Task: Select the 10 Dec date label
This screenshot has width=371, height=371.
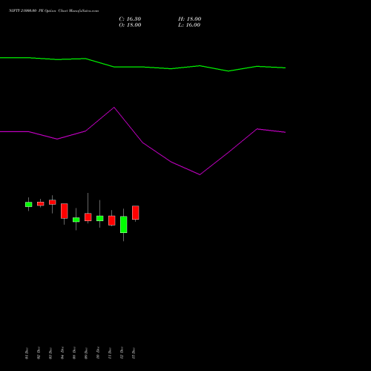Action: (98, 353)
